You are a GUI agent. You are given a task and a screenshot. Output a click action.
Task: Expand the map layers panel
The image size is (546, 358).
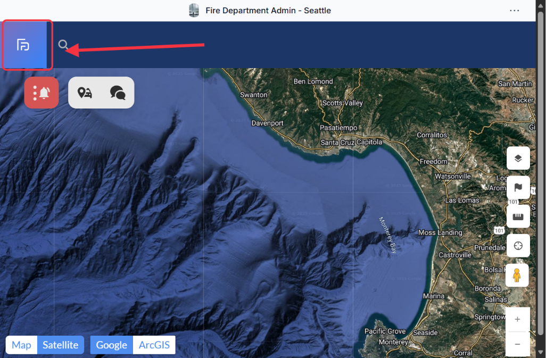[x=518, y=158]
